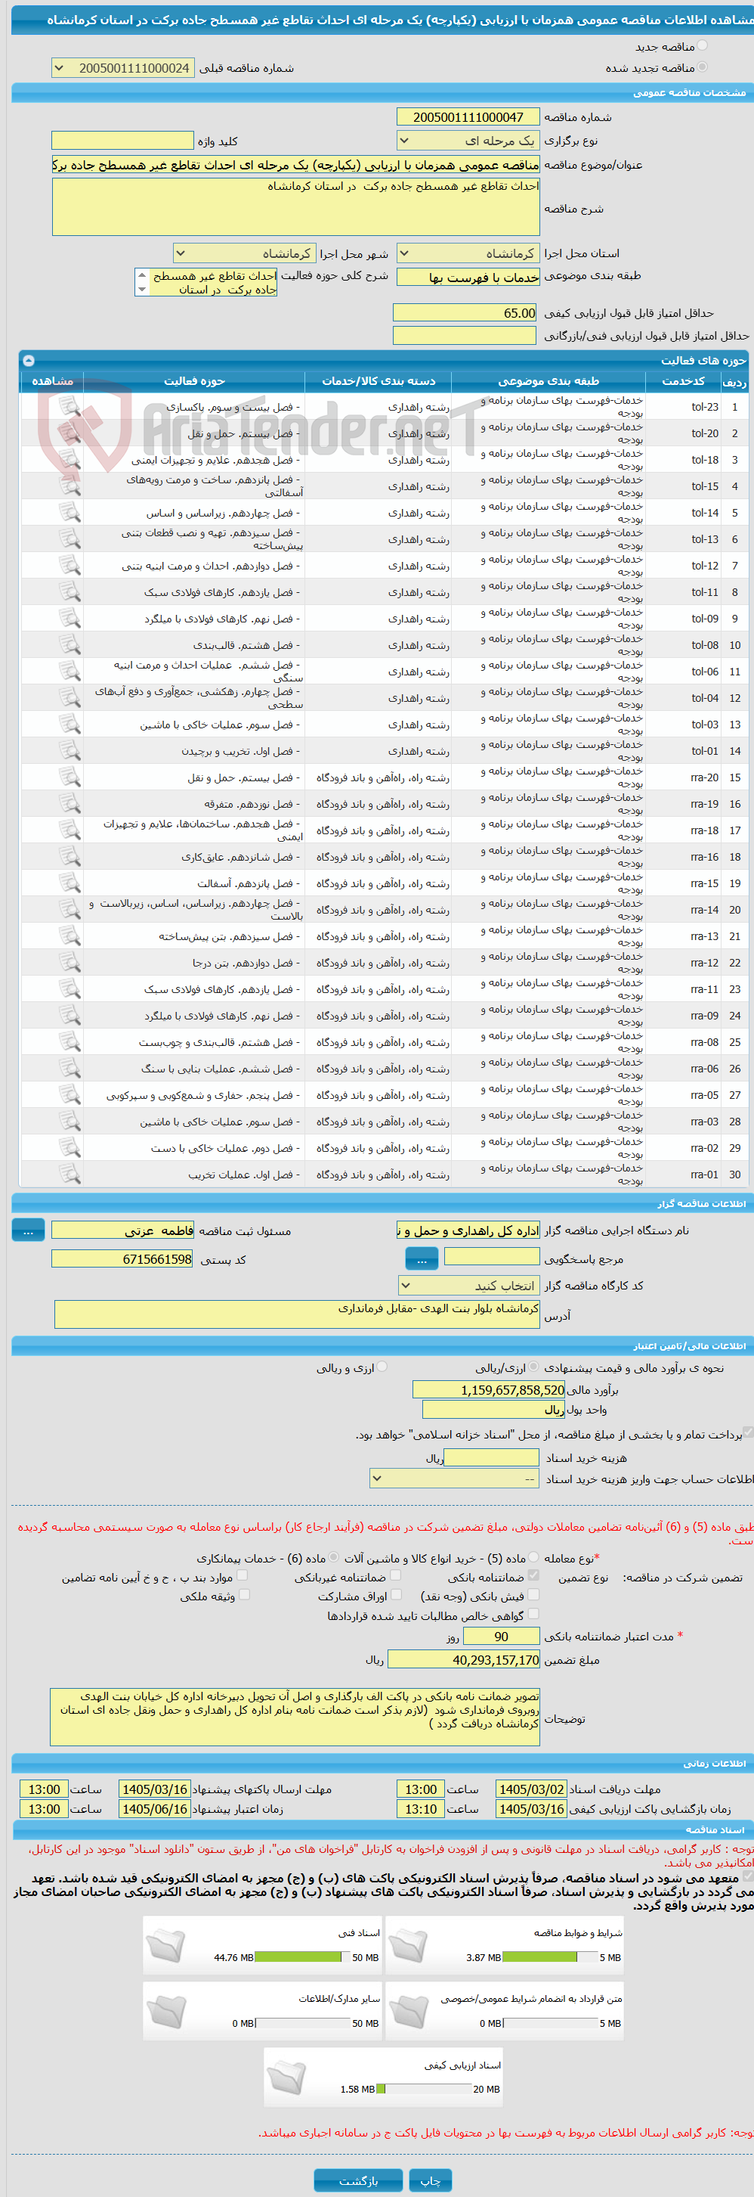This screenshot has height=2197, width=754.
Task: Open the نوع برگزاری dropdown
Action: click(x=468, y=141)
